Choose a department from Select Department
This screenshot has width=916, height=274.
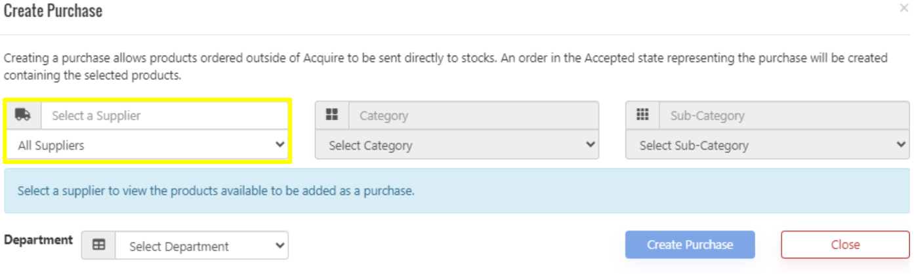(x=201, y=246)
